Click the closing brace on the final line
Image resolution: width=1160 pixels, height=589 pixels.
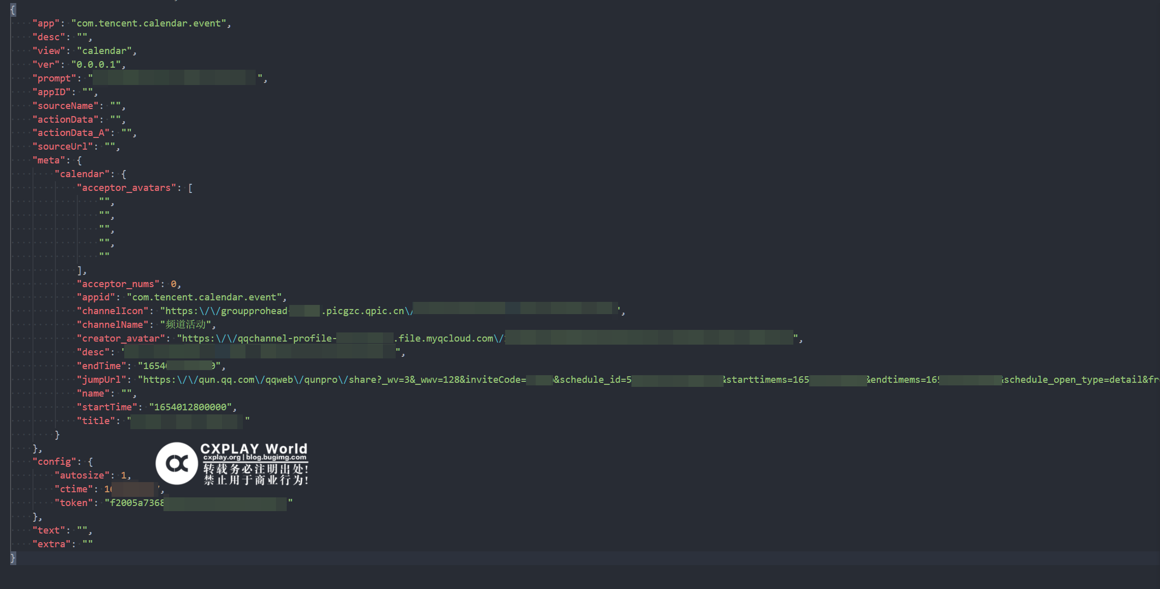[13, 558]
